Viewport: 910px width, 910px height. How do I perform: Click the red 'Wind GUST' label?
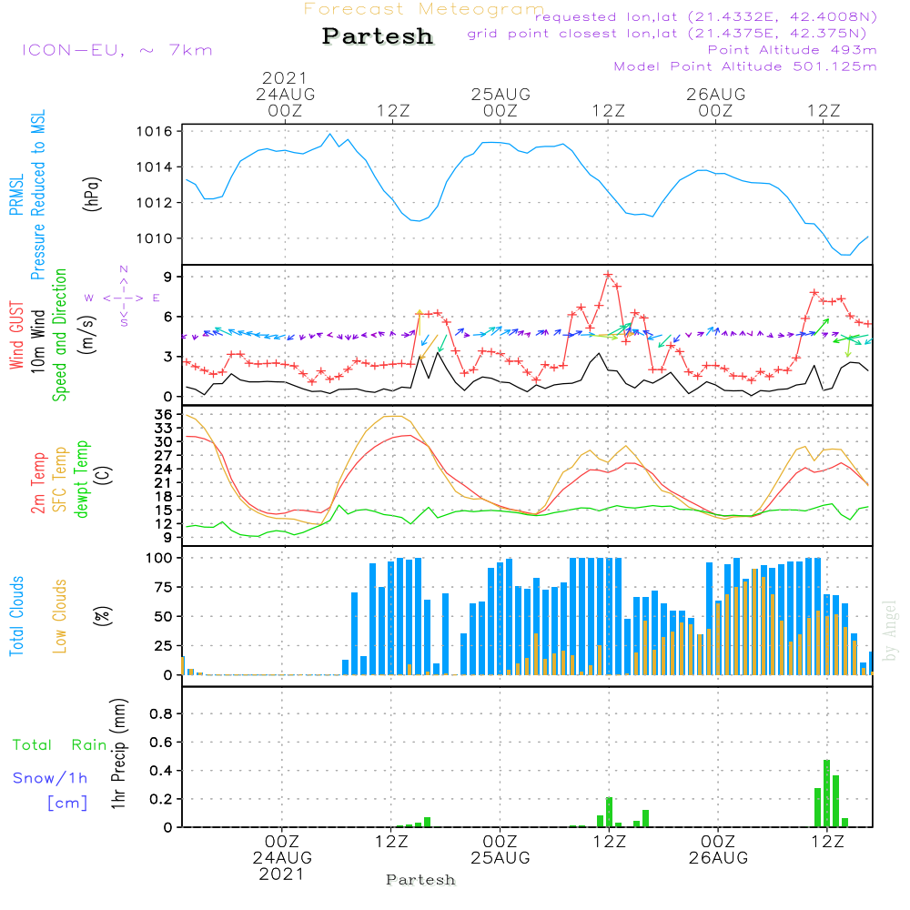pyautogui.click(x=16, y=335)
